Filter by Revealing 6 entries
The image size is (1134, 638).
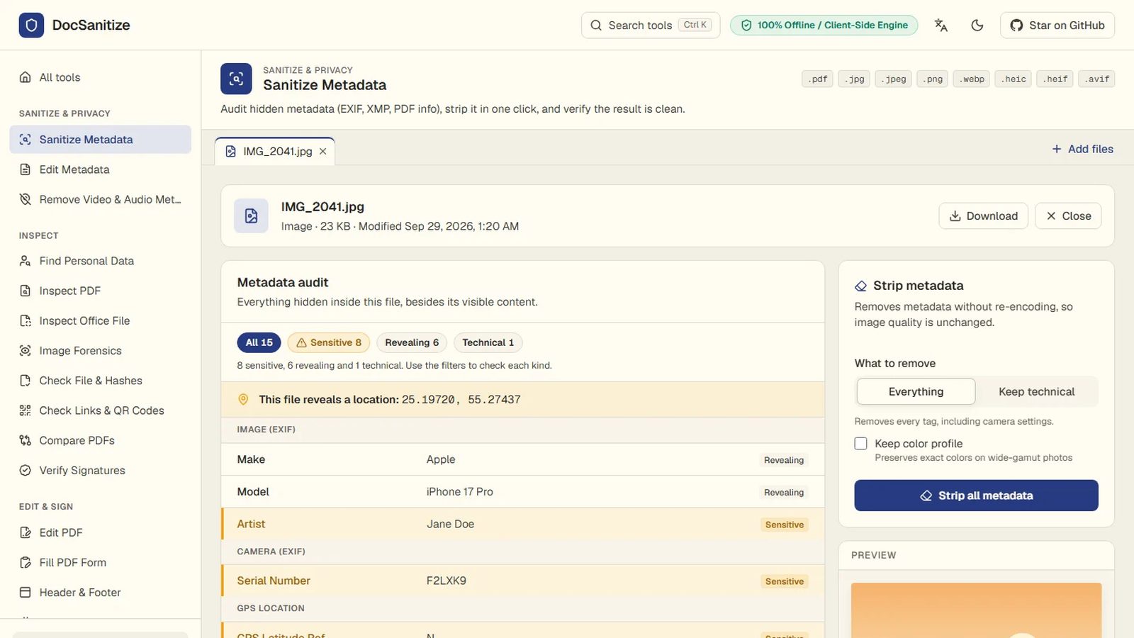(x=412, y=342)
